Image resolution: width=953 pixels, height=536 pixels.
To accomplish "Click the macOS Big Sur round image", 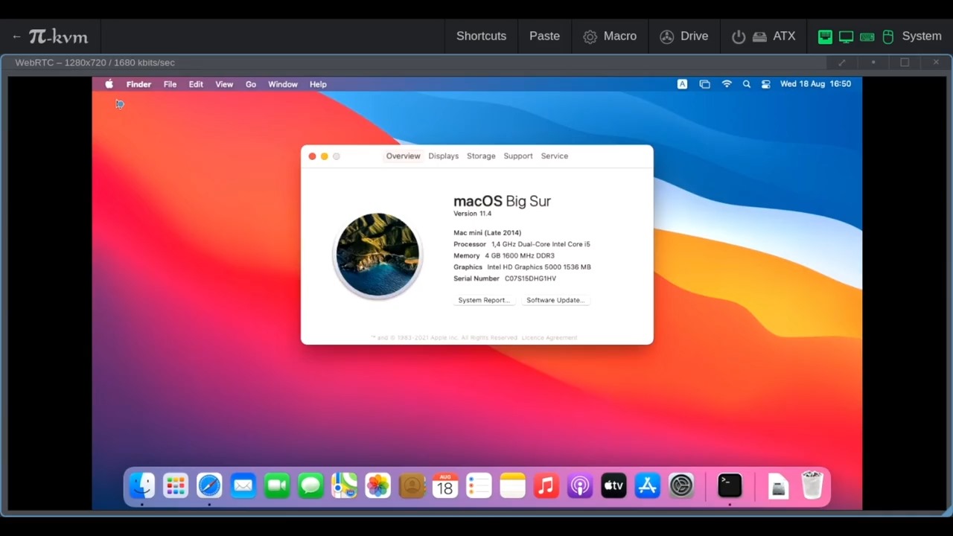I will 377,255.
